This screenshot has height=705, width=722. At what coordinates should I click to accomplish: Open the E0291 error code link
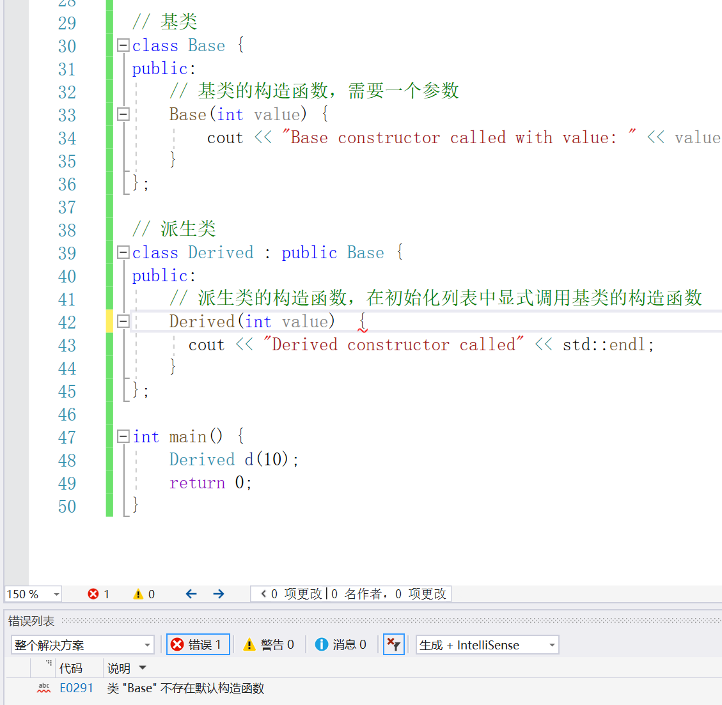(x=77, y=688)
